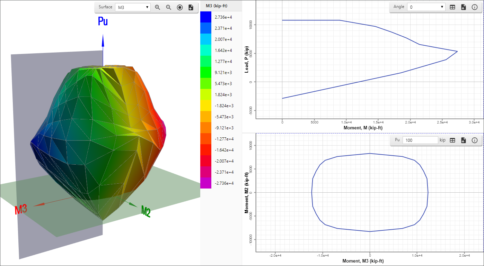484x266 pixels.
Task: Click the legend value 5.473e+3
Action: point(223,83)
